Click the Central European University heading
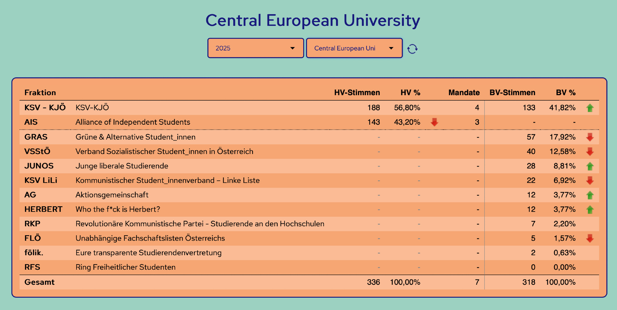 click(x=313, y=21)
